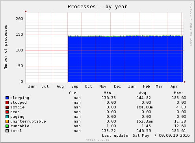Select the 'zombie' legend label
Viewport: 195px width, 143px height.
(x=17, y=107)
